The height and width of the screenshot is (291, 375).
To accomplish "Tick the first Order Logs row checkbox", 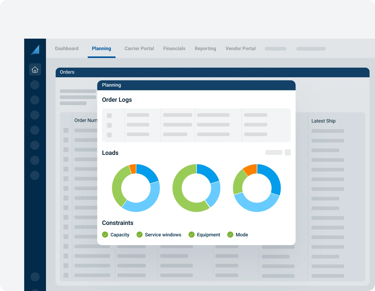I will click(x=109, y=116).
